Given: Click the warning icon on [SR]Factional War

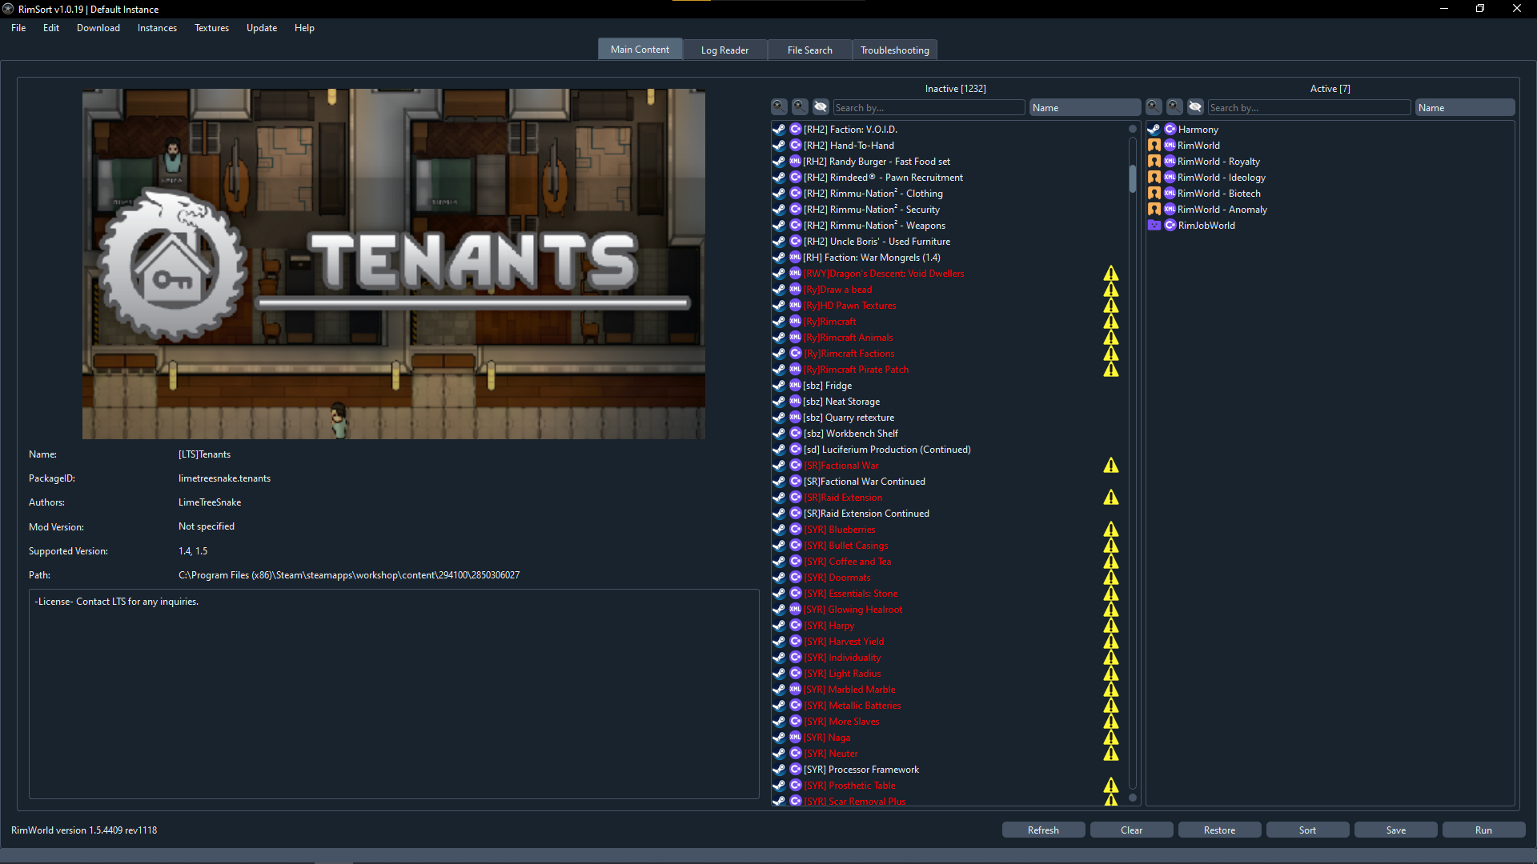Looking at the screenshot, I should [x=1111, y=466].
